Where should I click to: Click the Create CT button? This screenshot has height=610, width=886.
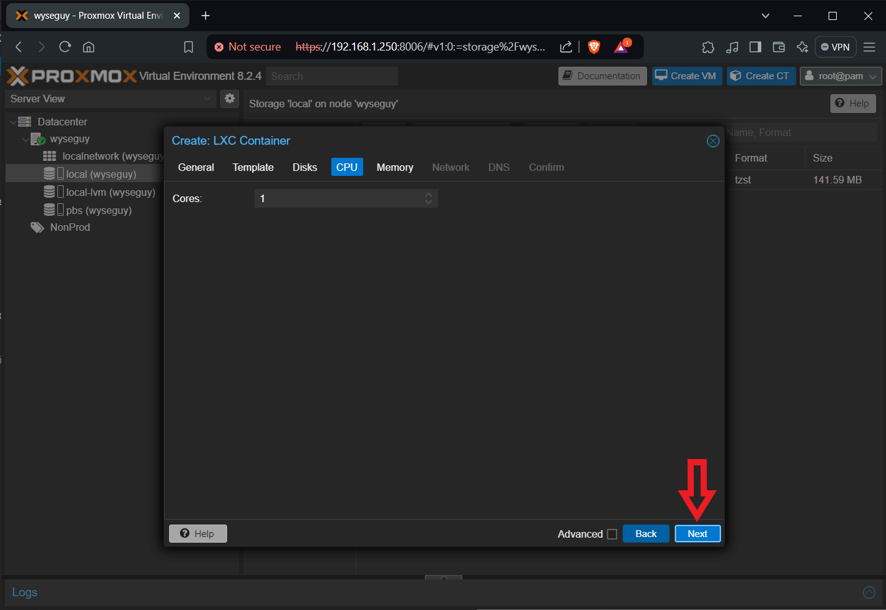pos(761,76)
